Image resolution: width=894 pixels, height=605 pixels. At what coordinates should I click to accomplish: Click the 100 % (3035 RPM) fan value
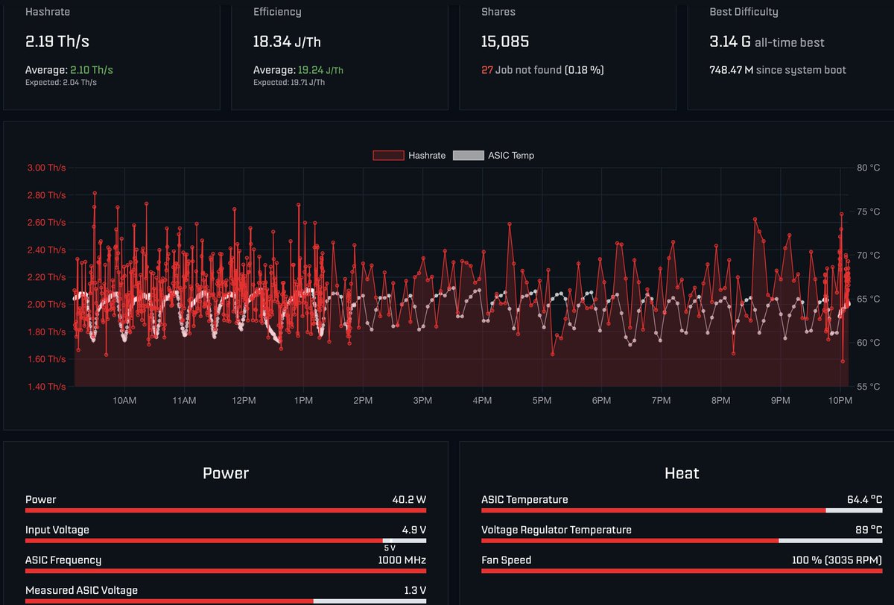coord(837,560)
